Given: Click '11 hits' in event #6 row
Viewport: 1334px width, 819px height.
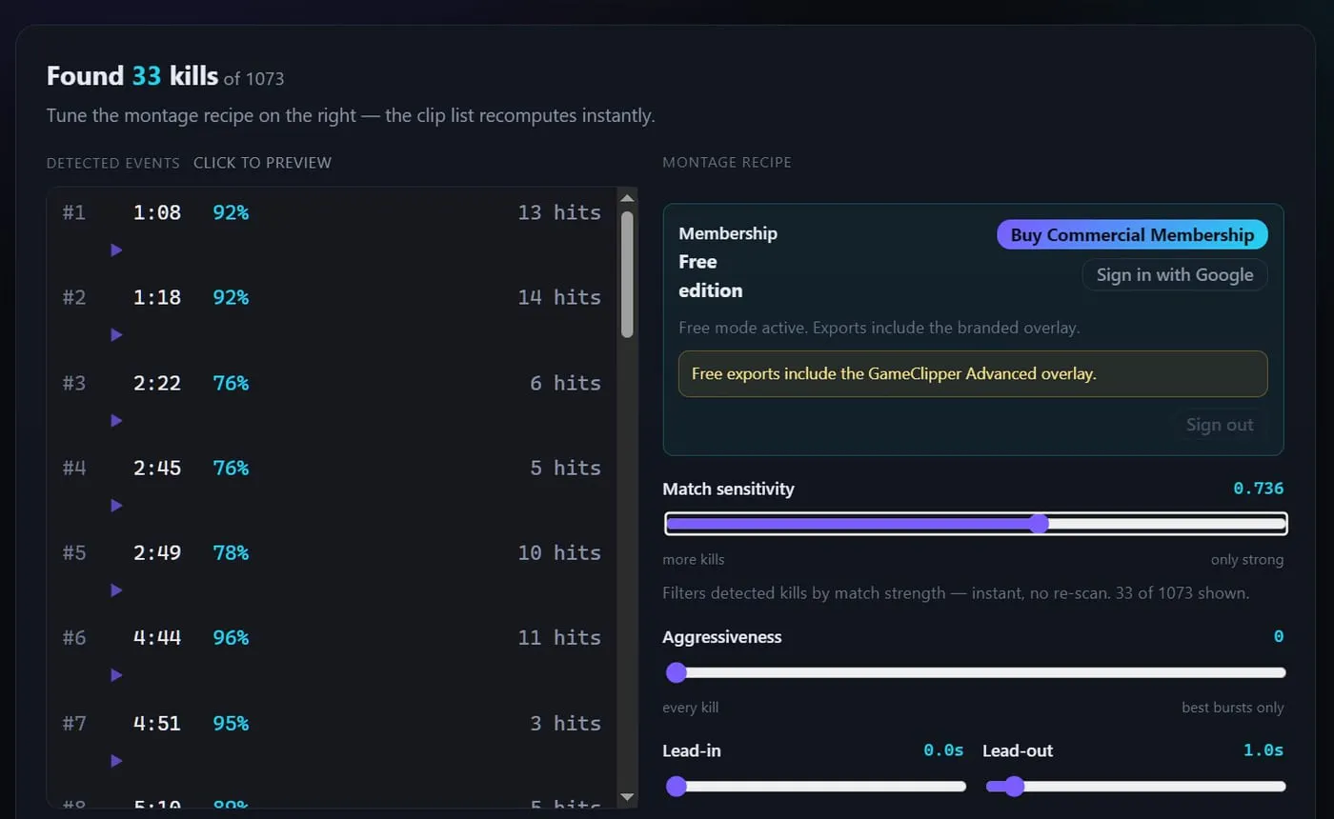Looking at the screenshot, I should (x=559, y=637).
